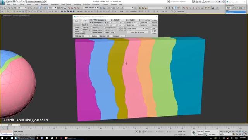Switch to FC demo 3ds Max taskbar button
The image size is (248, 140).
24,138
